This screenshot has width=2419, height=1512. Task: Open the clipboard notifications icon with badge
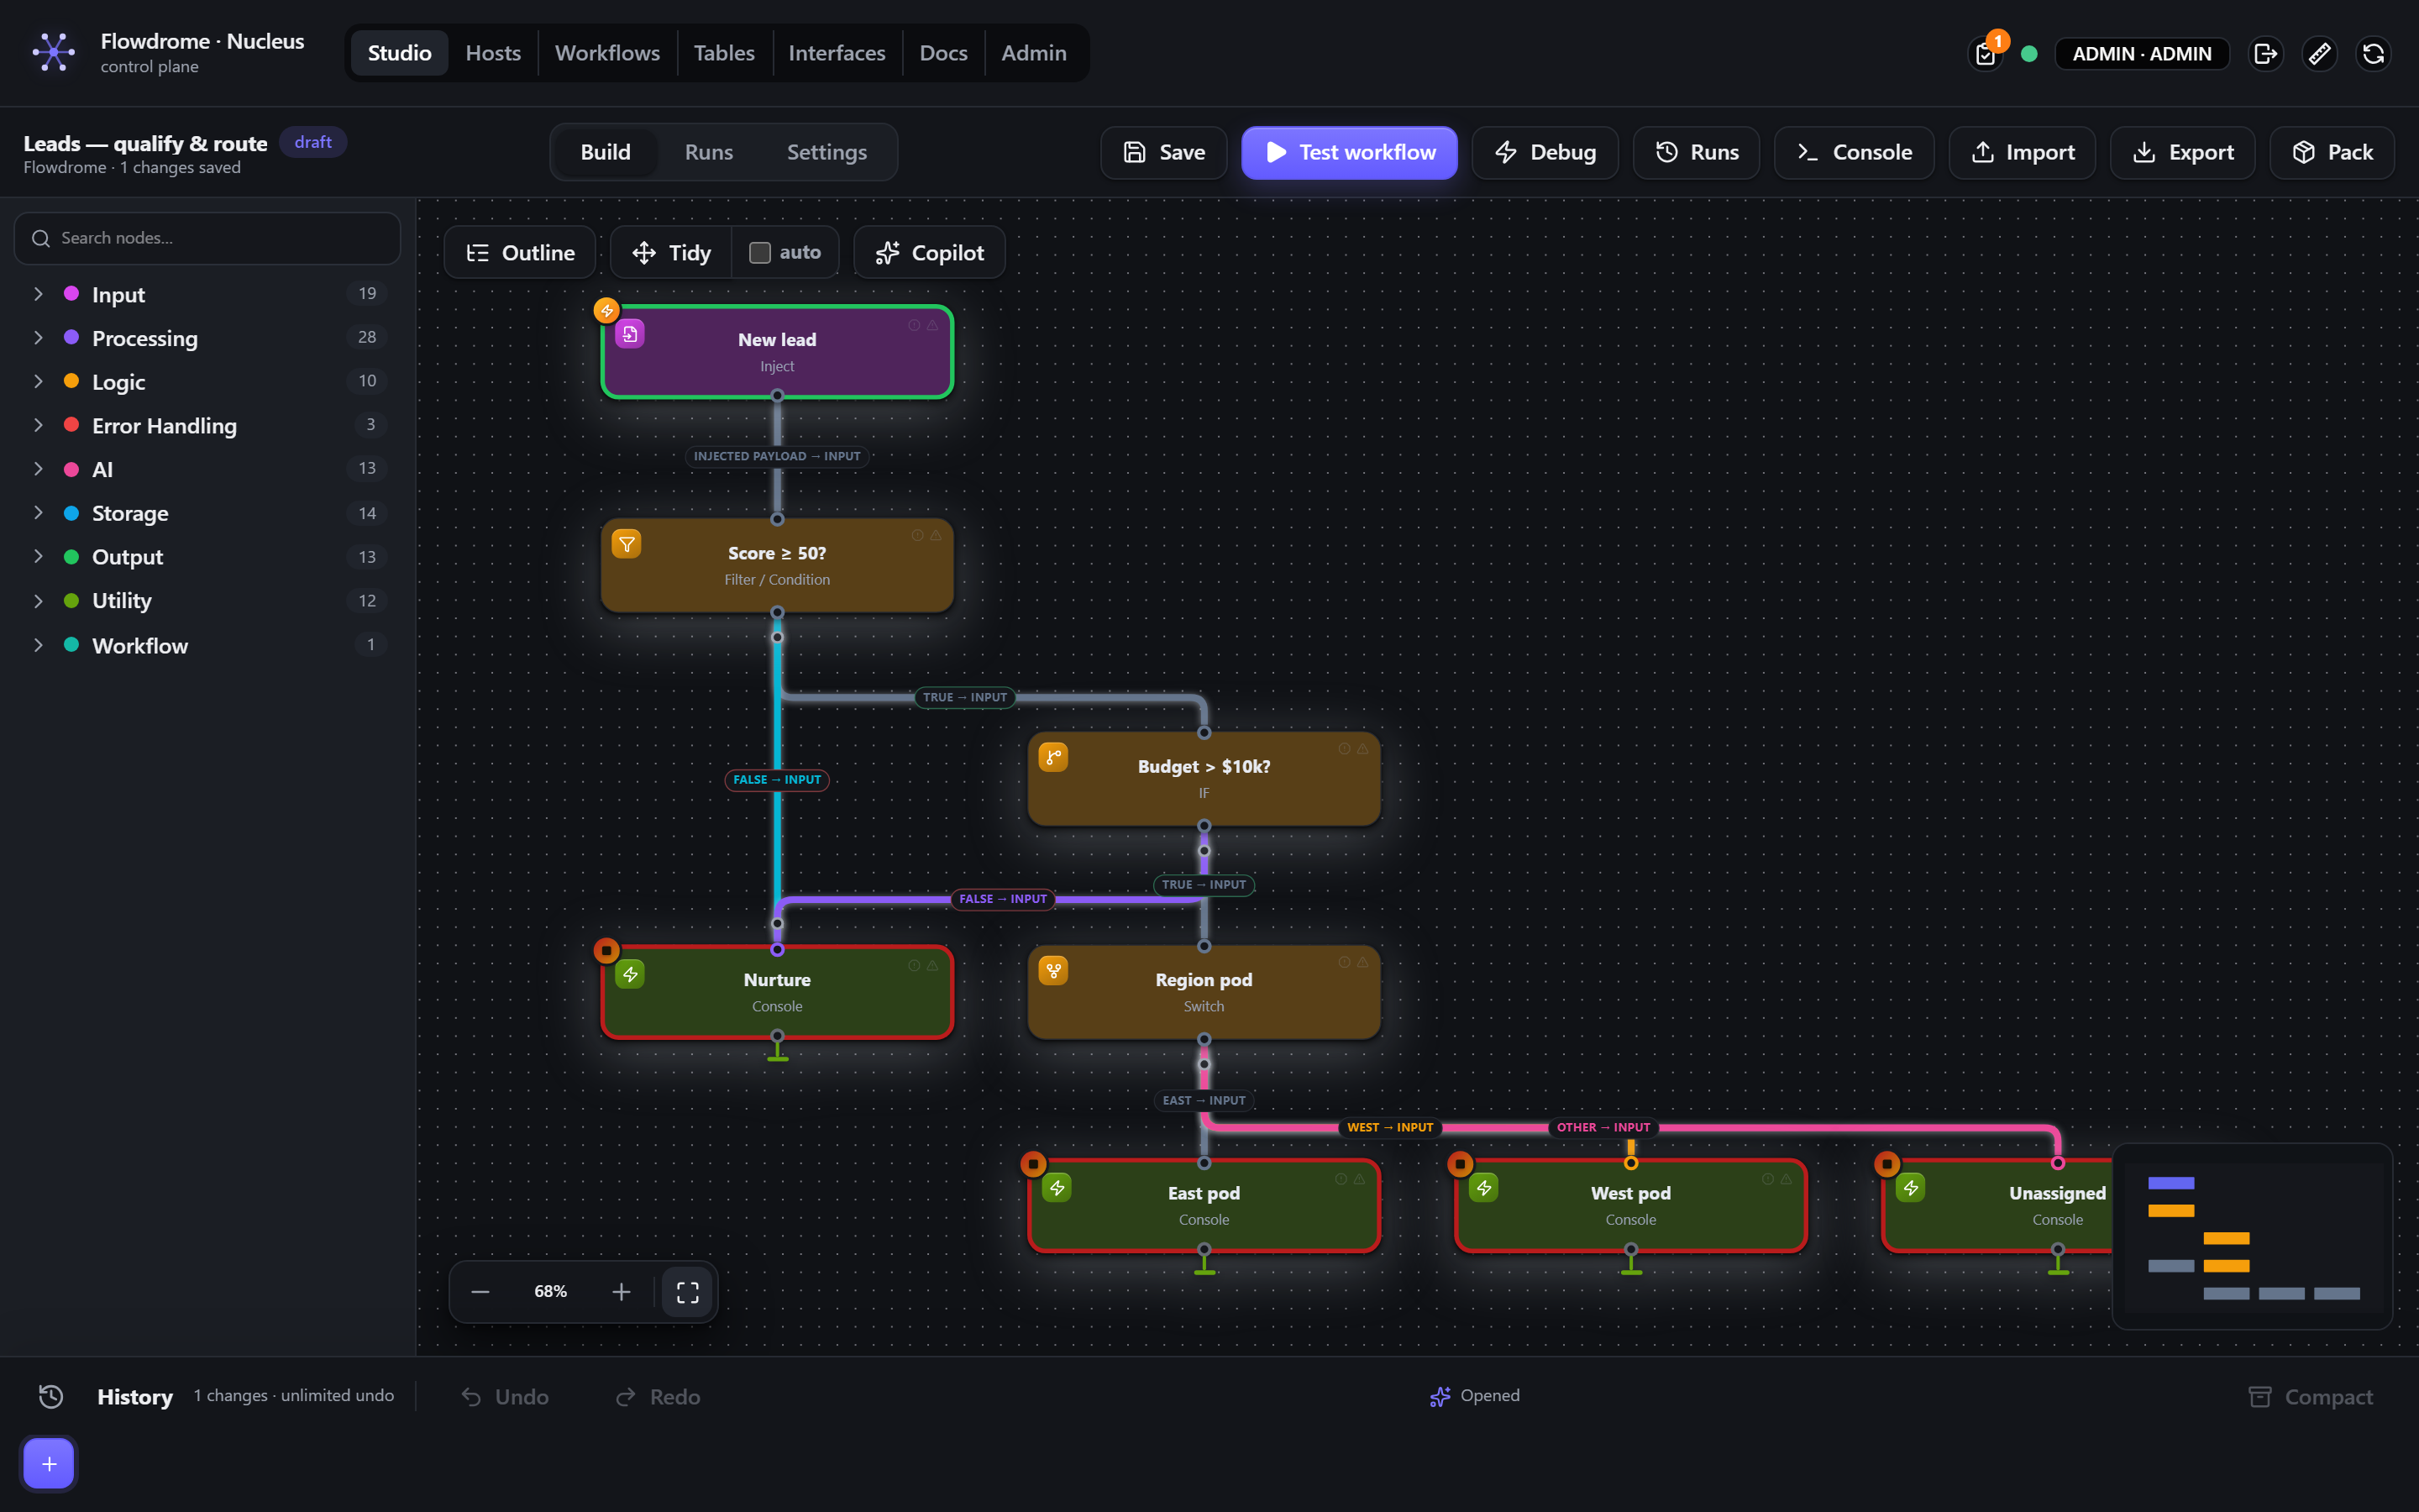coord(1986,53)
